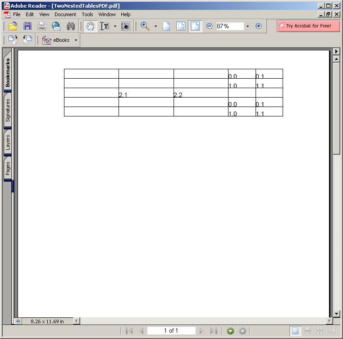Rotate the view counterclockwise
The image size is (343, 339).
pos(27,40)
